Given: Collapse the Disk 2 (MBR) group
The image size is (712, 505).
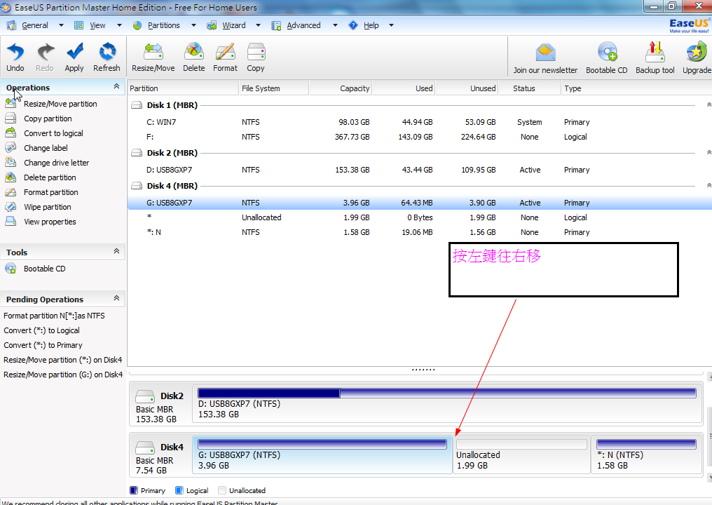Looking at the screenshot, I should pos(708,153).
